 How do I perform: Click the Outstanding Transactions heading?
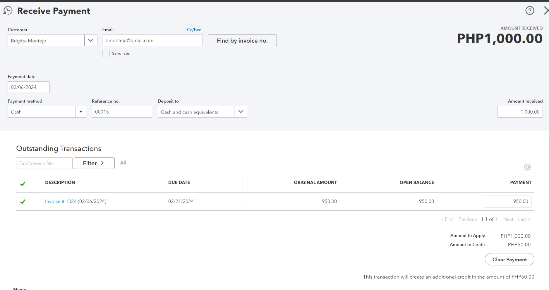[x=59, y=148]
